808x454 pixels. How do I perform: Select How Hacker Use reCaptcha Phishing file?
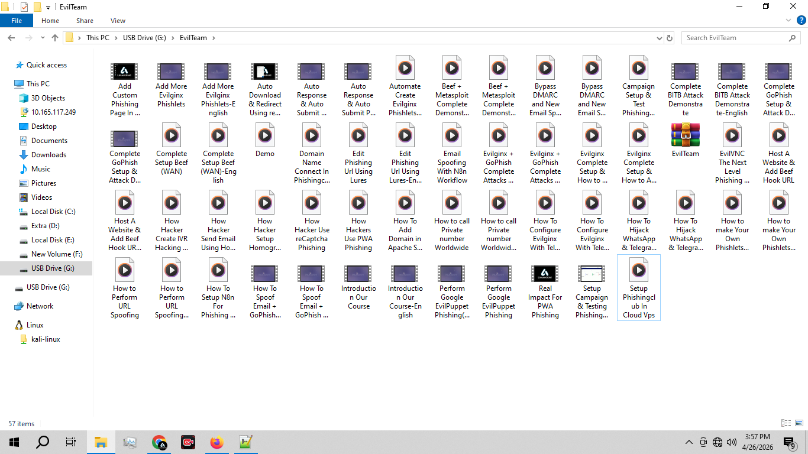tap(312, 221)
